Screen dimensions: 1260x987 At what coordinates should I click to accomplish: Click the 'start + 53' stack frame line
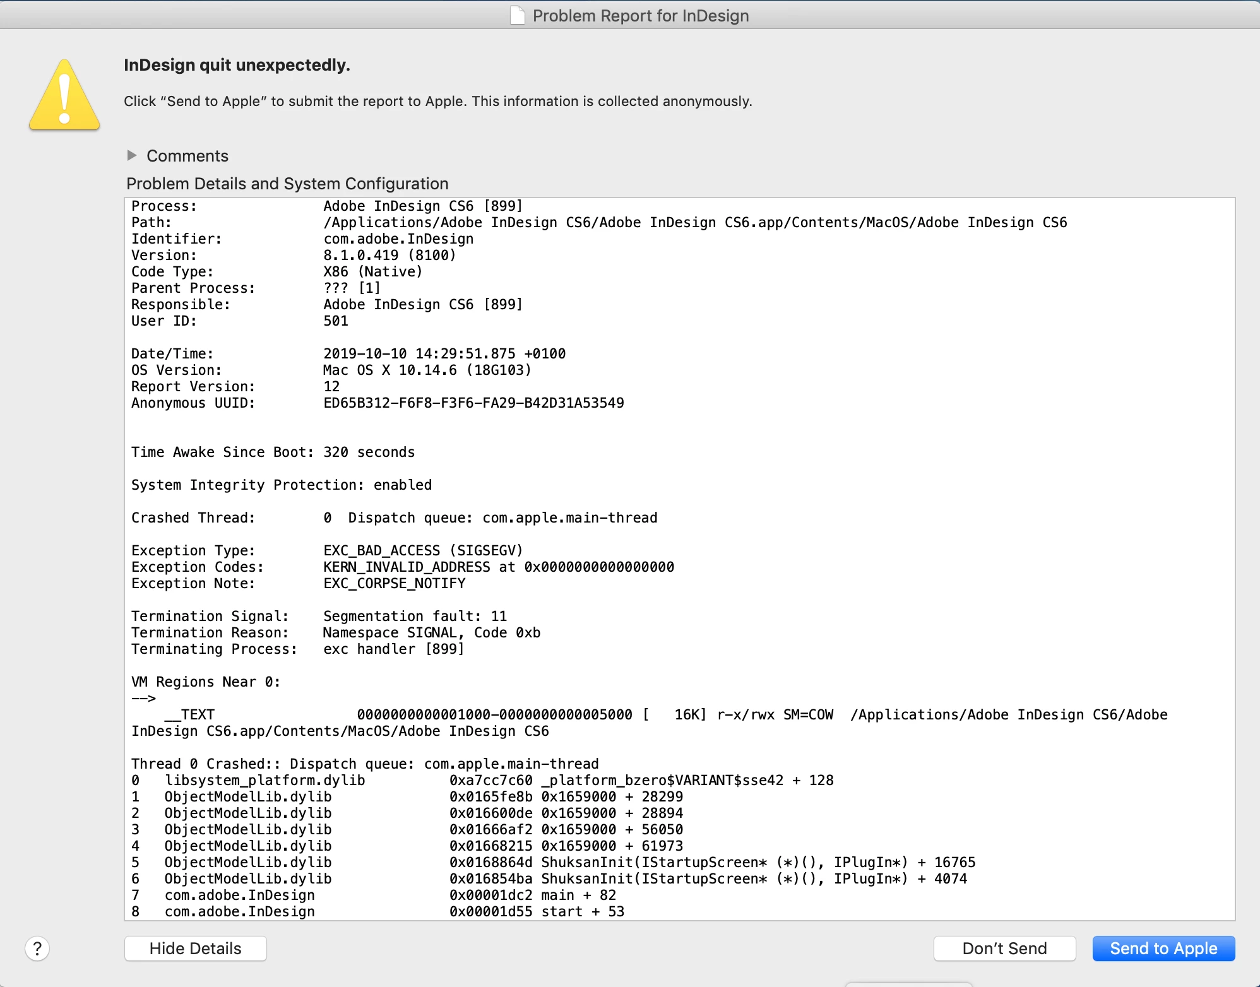(377, 911)
